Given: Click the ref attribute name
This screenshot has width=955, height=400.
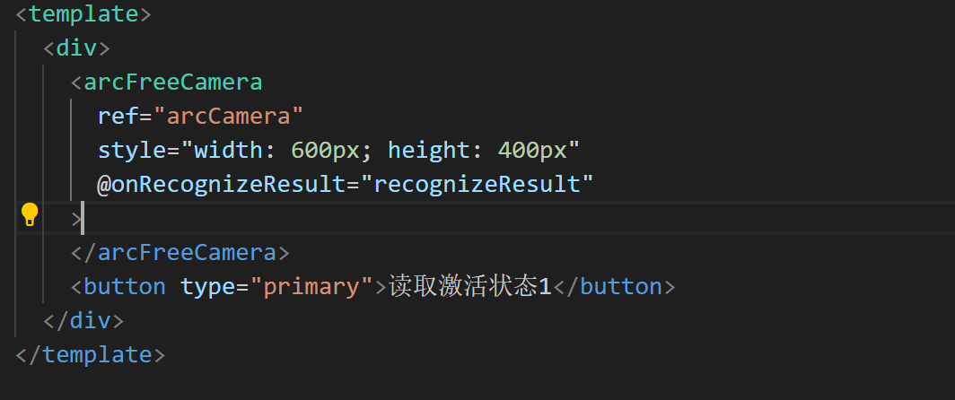Looking at the screenshot, I should (x=118, y=116).
